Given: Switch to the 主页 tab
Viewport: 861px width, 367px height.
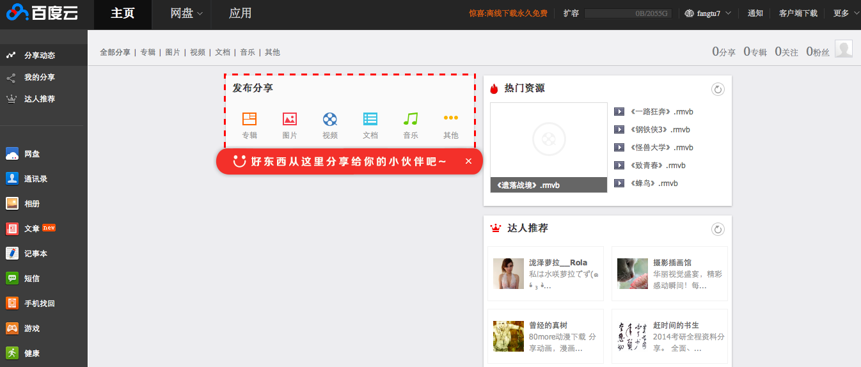Looking at the screenshot, I should (123, 13).
